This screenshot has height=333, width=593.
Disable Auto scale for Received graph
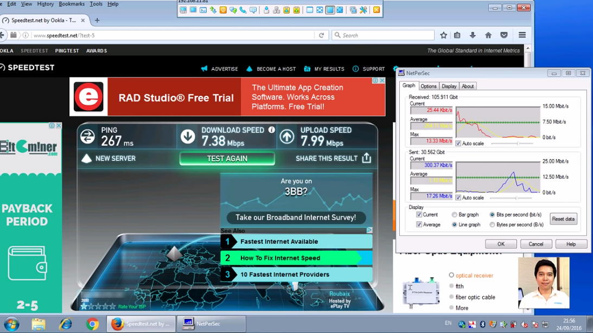[x=458, y=143]
